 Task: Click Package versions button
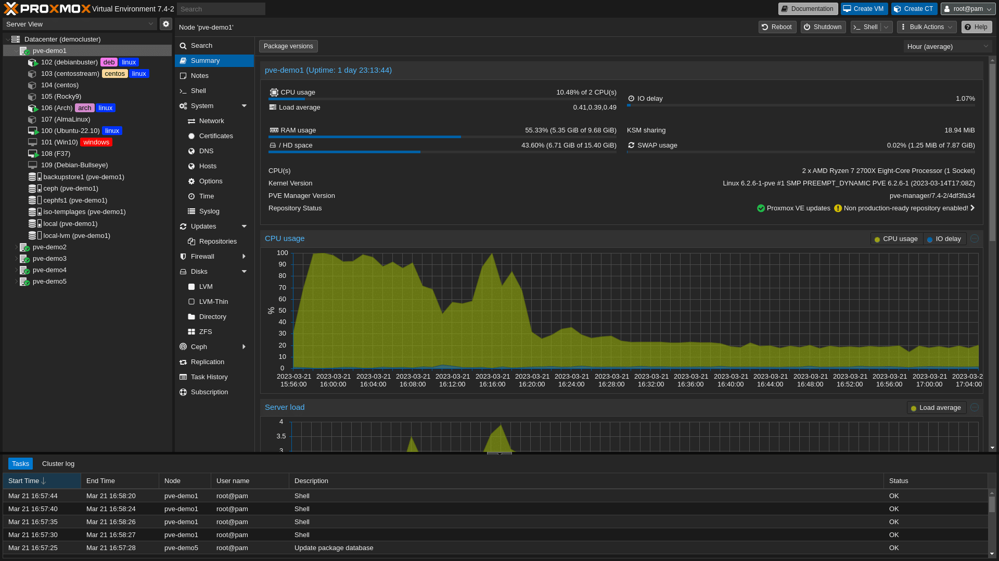tap(288, 45)
